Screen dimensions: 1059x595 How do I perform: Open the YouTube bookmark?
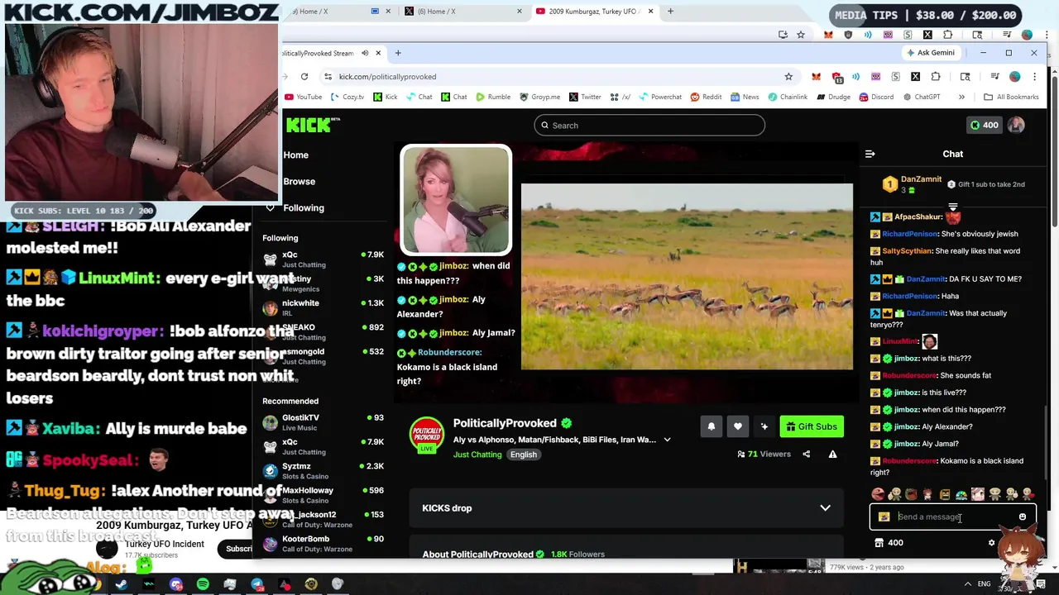pyautogui.click(x=303, y=97)
